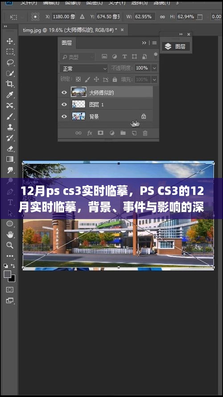The image size is (223, 397).
Task: Hide the 大师傅似的 layer
Action: click(x=64, y=93)
